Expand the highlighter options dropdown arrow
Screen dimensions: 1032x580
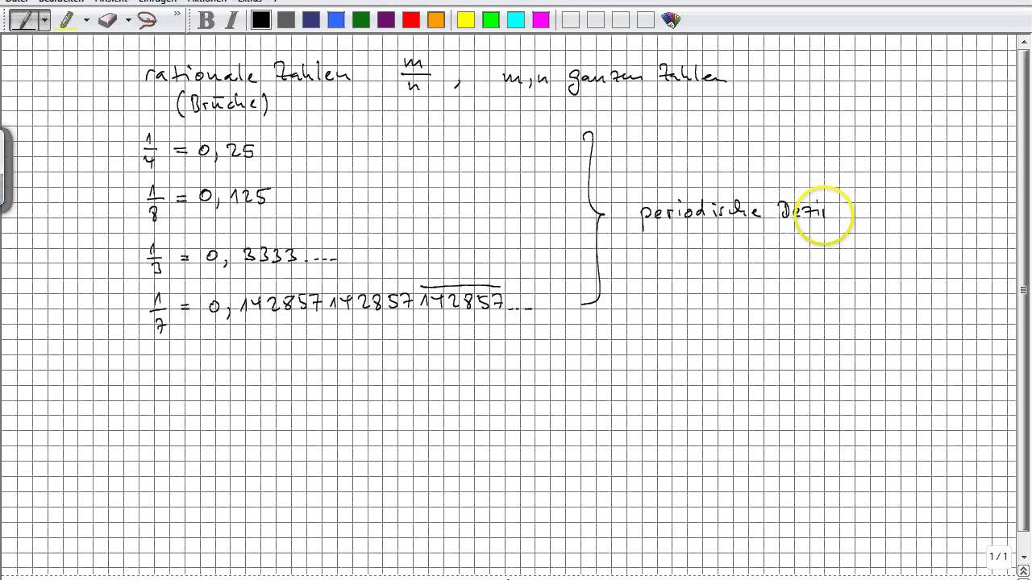(86, 20)
